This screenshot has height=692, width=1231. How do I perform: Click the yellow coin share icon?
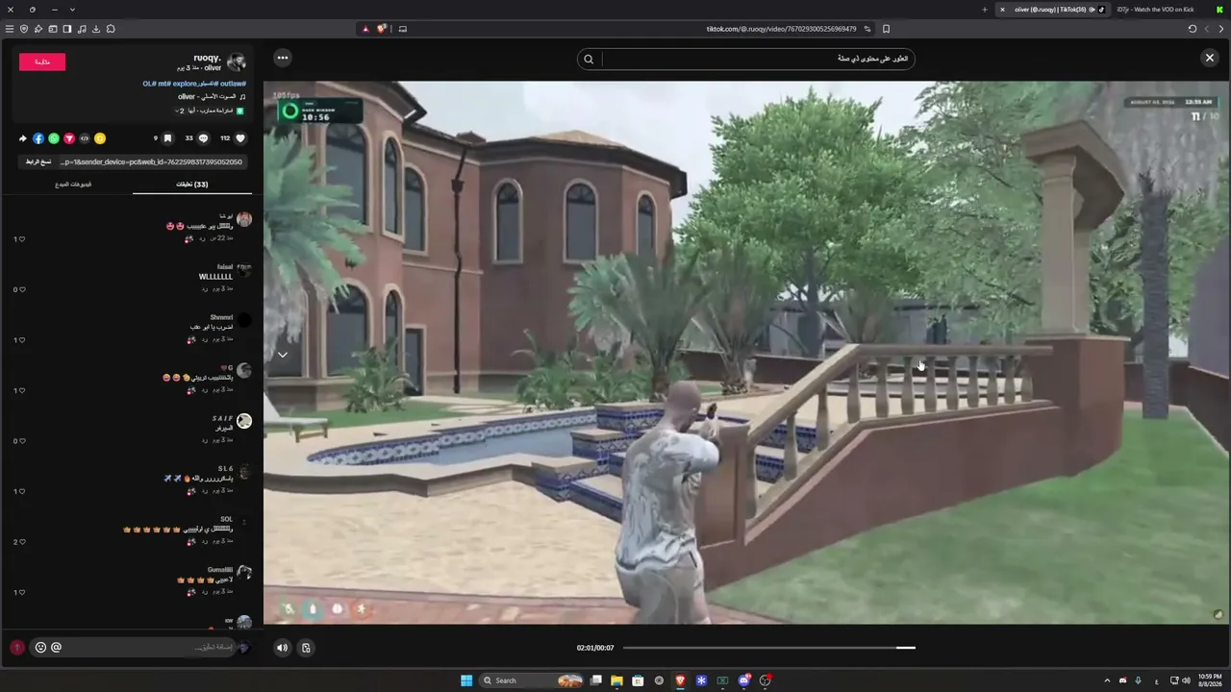(100, 138)
